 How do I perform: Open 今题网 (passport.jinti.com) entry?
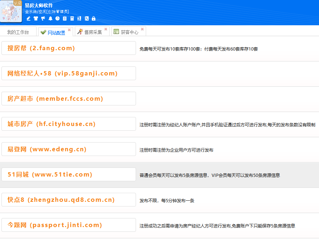click(69, 225)
